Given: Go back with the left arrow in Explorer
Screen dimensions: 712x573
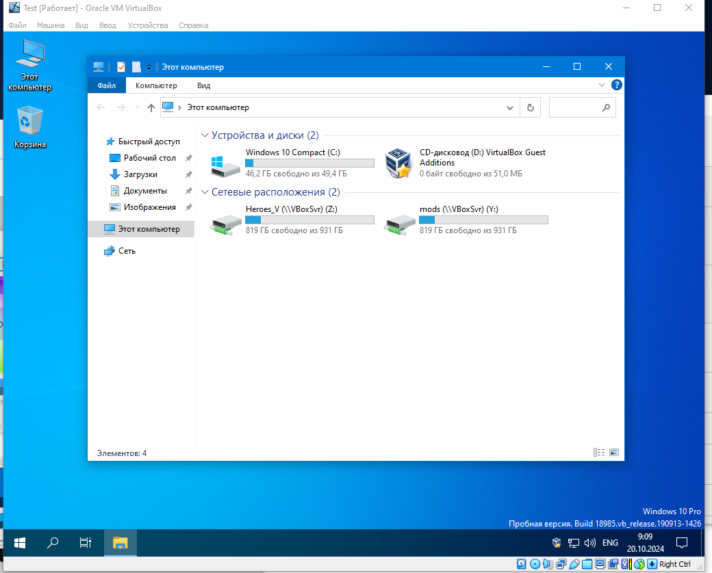Looking at the screenshot, I should pos(101,107).
